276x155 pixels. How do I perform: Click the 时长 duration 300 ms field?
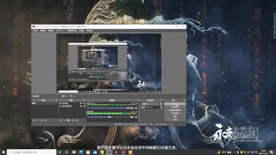pos(153,107)
